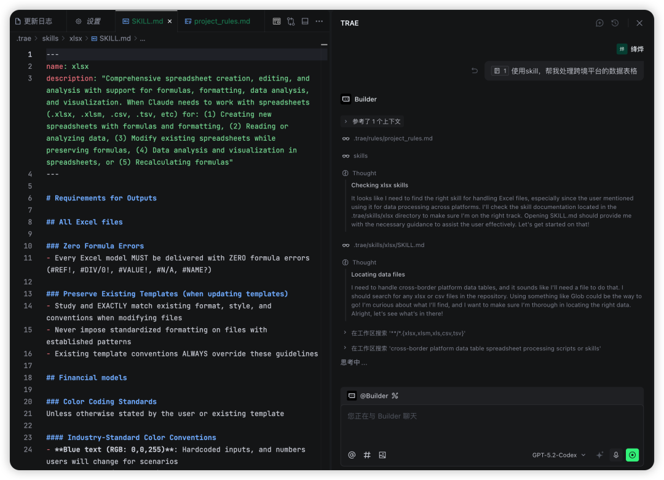Open the chat history icon

(615, 23)
